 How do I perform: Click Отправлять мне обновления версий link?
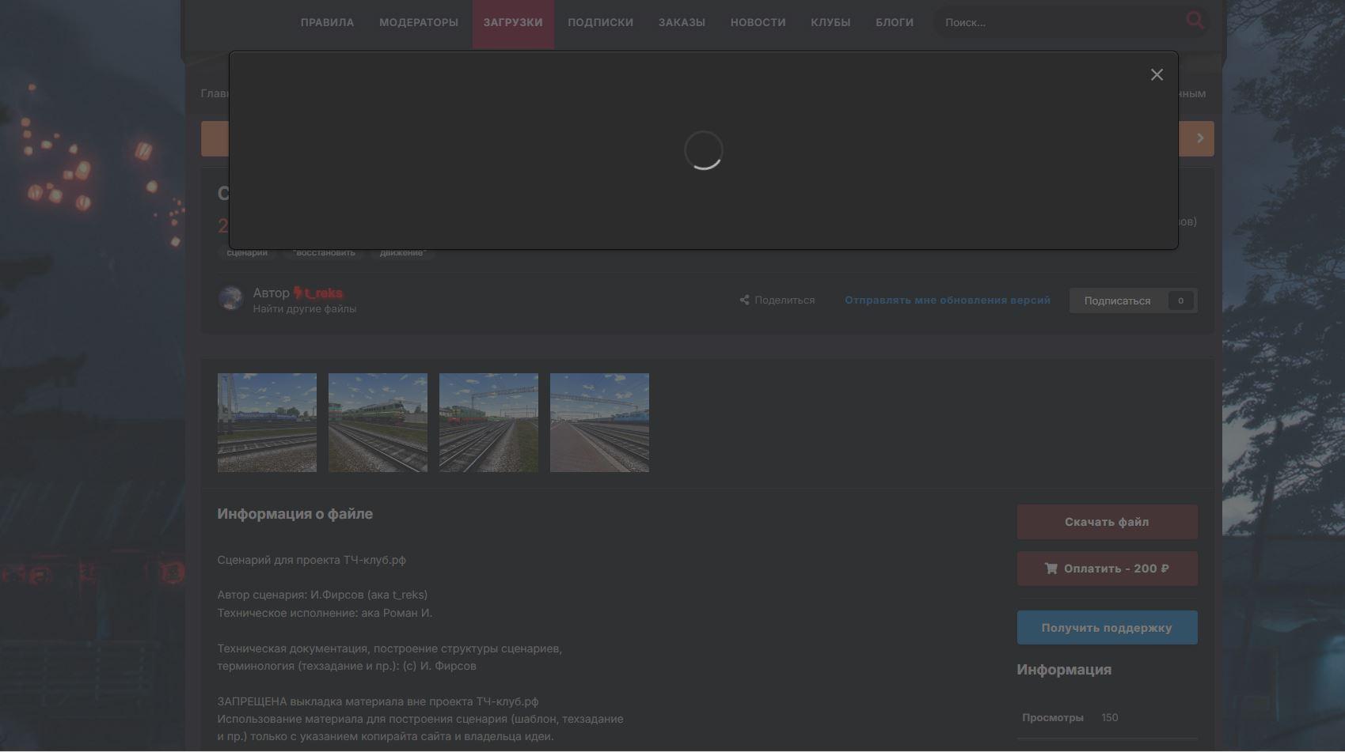point(947,300)
